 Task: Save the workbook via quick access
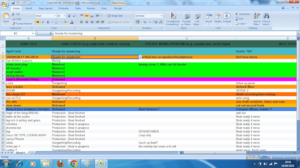pos(13,3)
